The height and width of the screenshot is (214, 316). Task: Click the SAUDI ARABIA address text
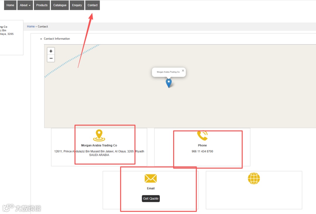(99, 155)
